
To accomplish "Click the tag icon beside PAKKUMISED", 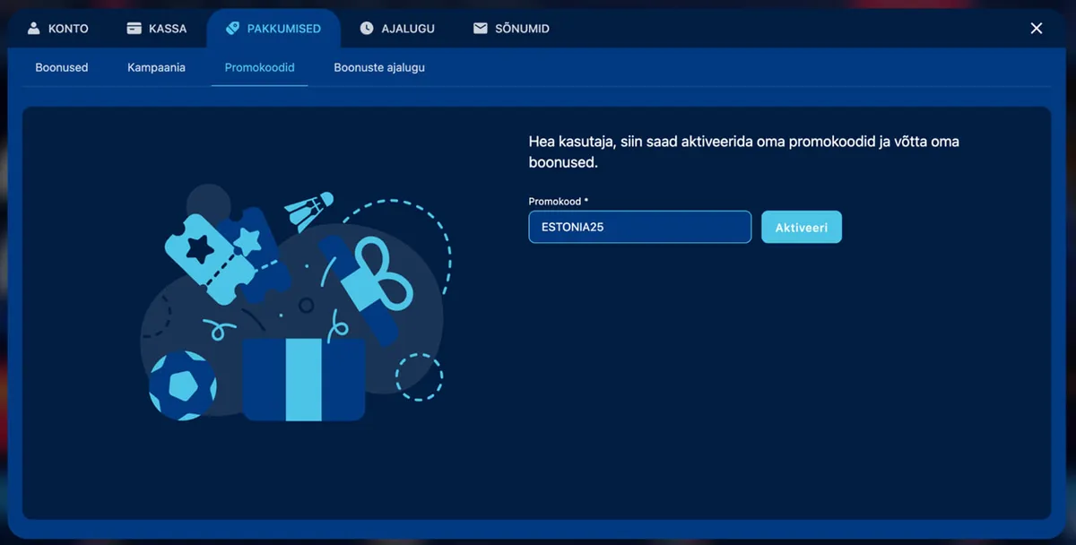I will point(233,29).
